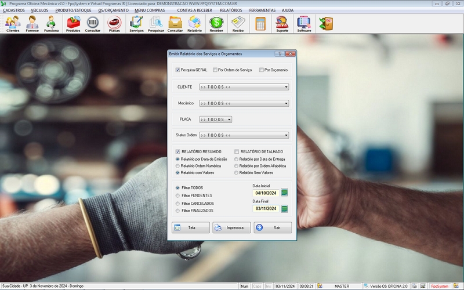Click the FpqSystem status bar label

pos(440,286)
